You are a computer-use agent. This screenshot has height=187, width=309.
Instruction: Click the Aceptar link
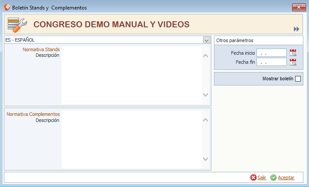[286, 177]
